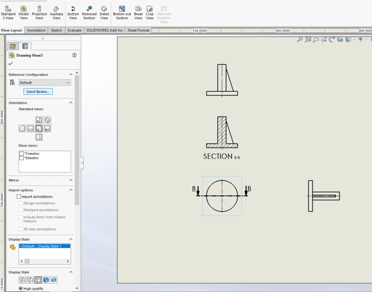Open the Sketch tab
Image resolution: width=372 pixels, height=292 pixels.
(56, 30)
